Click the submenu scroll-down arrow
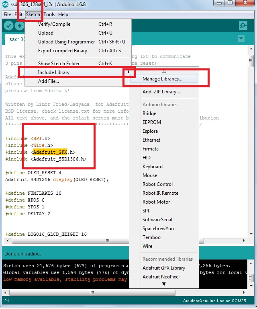 (164, 284)
